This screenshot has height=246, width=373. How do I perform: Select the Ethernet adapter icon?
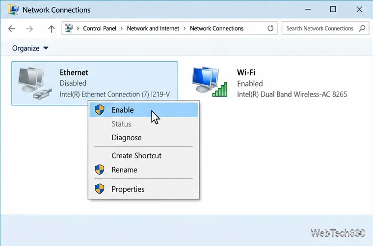(x=34, y=83)
